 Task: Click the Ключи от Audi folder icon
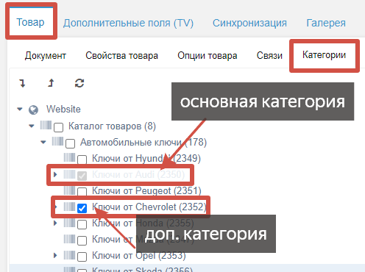point(69,174)
